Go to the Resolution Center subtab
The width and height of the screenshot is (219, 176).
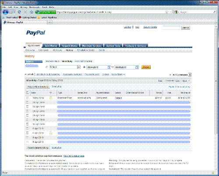click(x=86, y=50)
